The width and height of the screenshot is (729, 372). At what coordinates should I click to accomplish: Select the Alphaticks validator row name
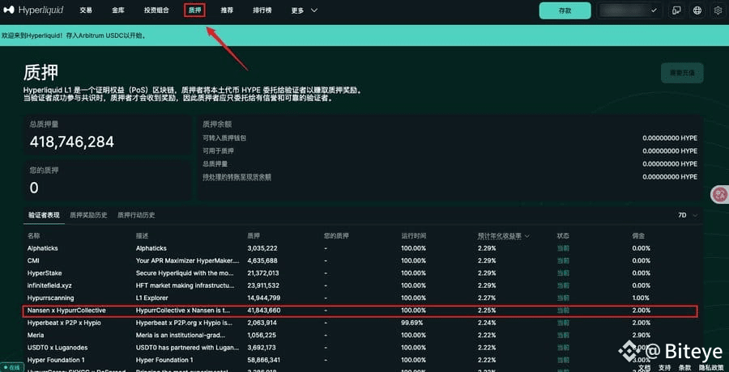[43, 248]
